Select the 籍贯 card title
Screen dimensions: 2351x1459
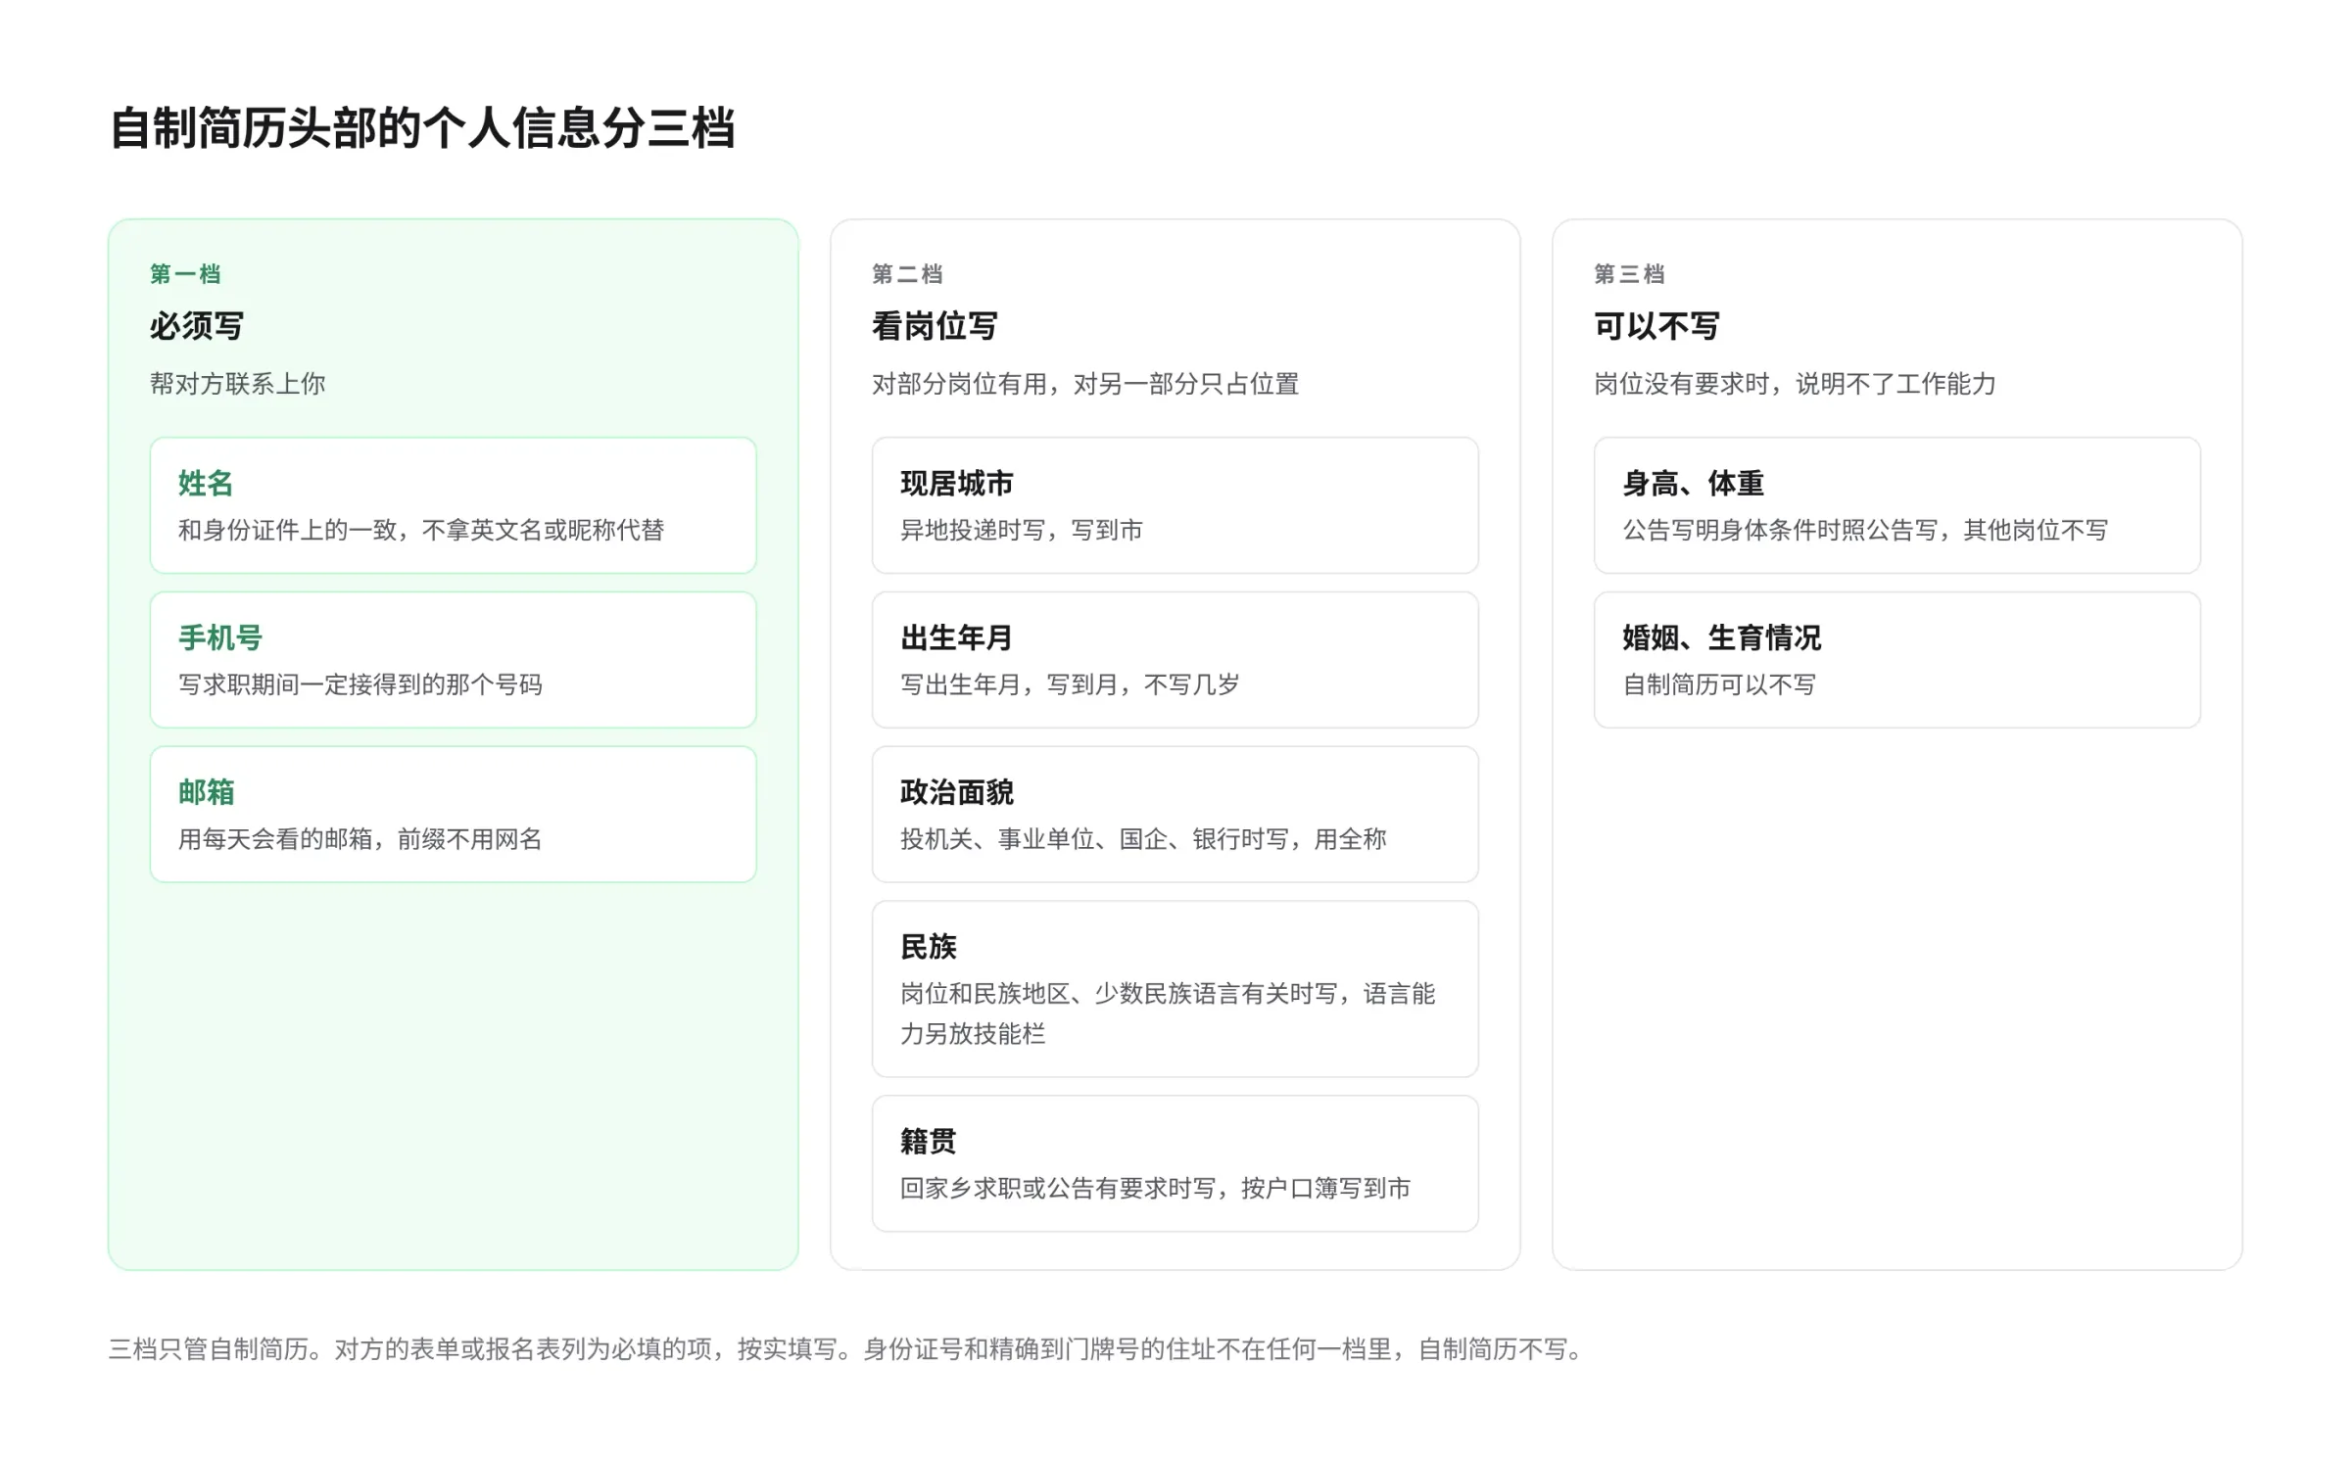coord(929,1141)
